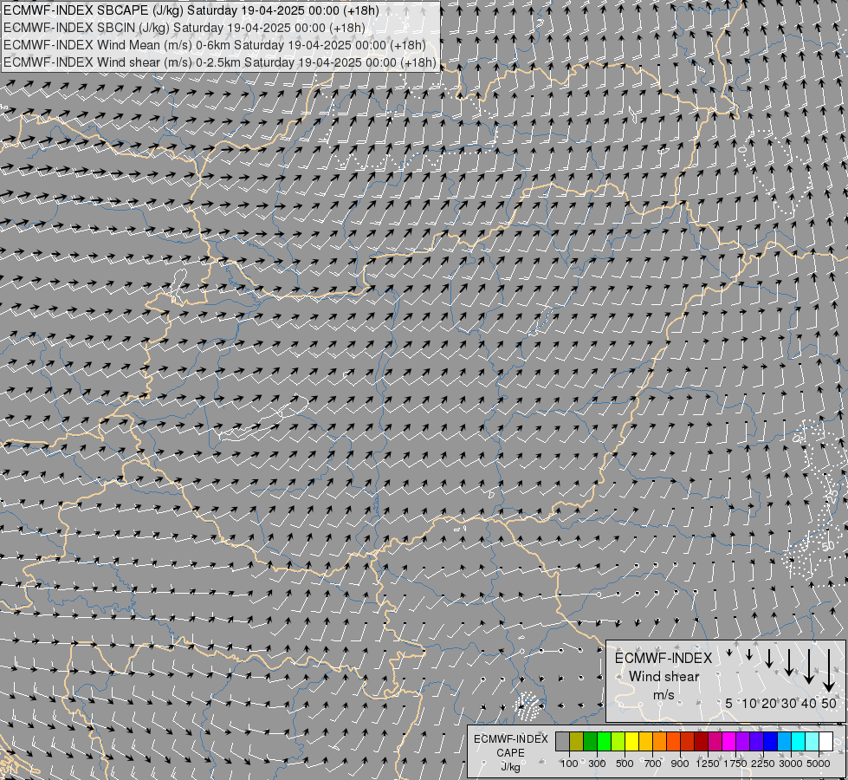The width and height of the screenshot is (848, 780).
Task: Click the SBCIN (J/kg) title line
Action: [x=184, y=28]
